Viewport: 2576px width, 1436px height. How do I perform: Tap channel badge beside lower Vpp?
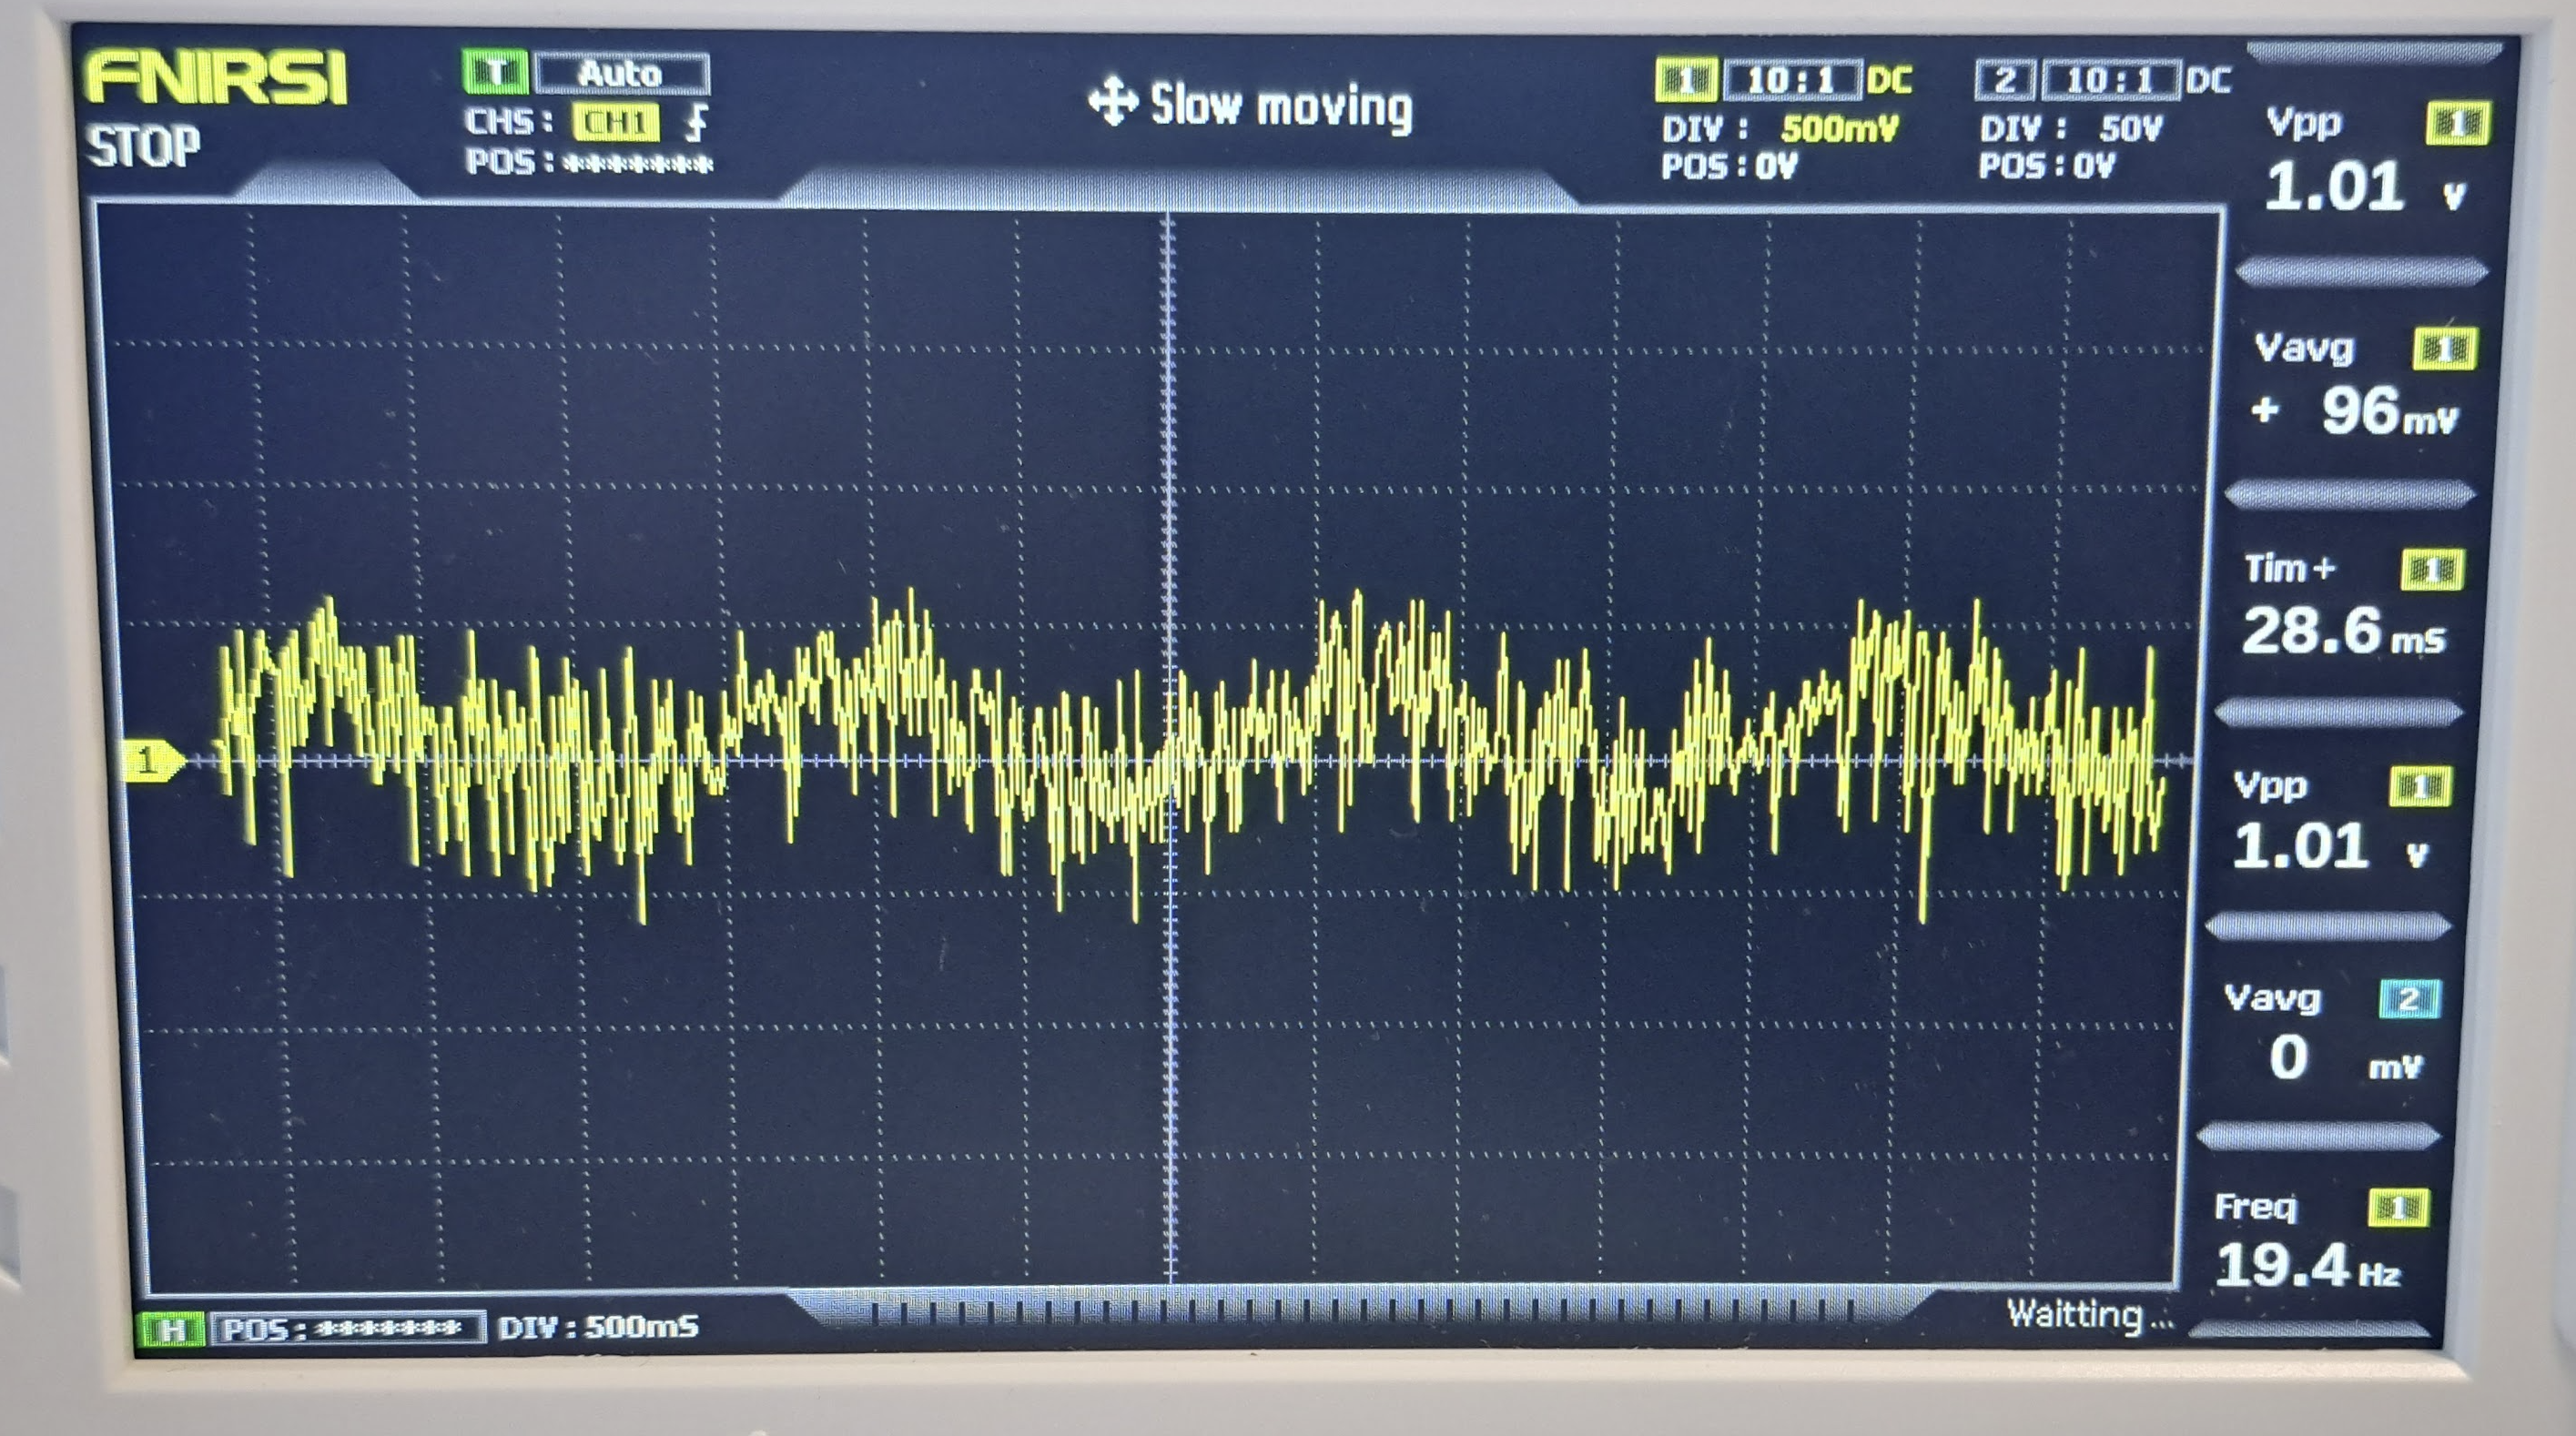[x=2420, y=788]
